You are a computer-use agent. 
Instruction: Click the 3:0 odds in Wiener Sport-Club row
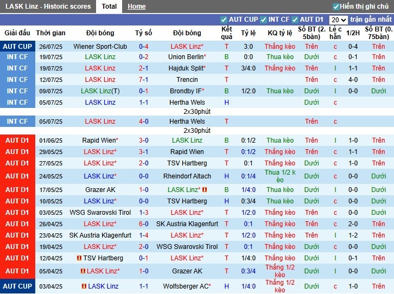click(248, 47)
